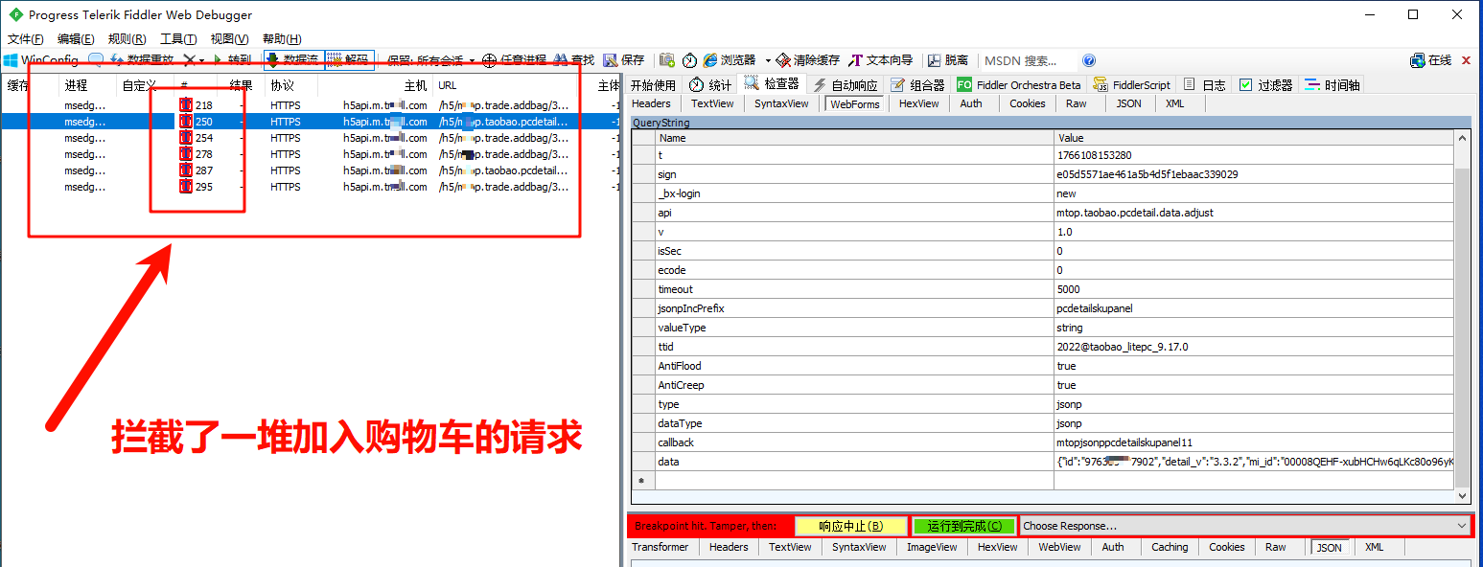Close the toolbar with red X

point(1466,60)
